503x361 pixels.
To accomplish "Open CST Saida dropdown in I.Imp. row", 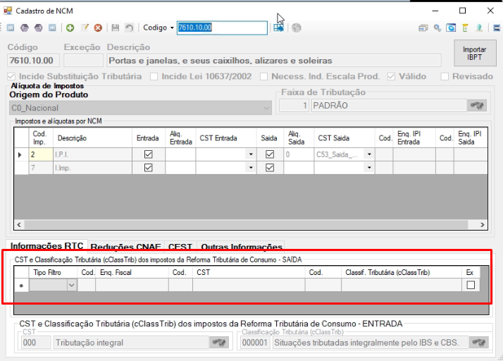I will point(369,168).
